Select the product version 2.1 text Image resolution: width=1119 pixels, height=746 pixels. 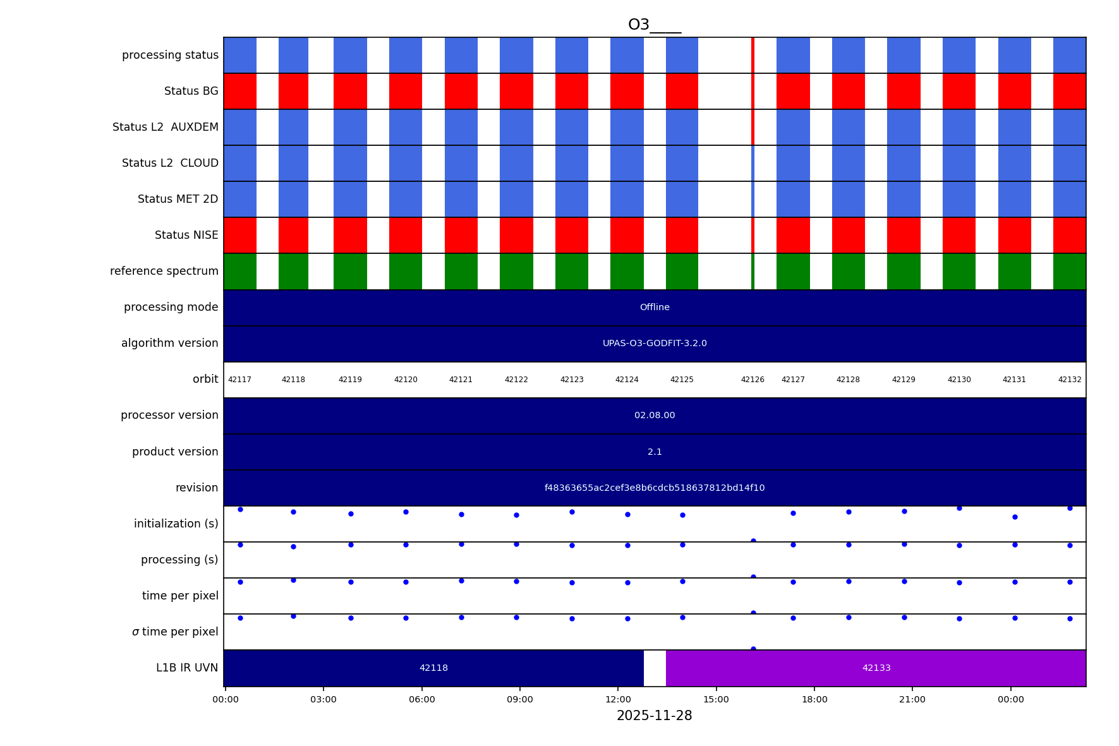655,452
